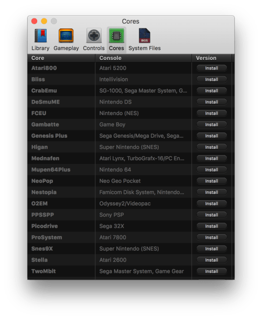Select the Genesis Plus core name
Image resolution: width=262 pixels, height=319 pixels.
49,136
